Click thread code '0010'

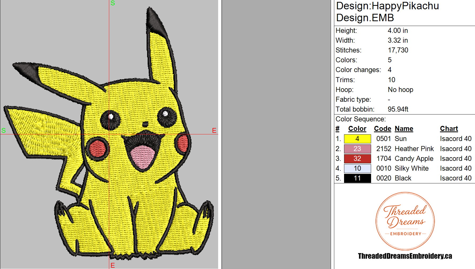384,168
